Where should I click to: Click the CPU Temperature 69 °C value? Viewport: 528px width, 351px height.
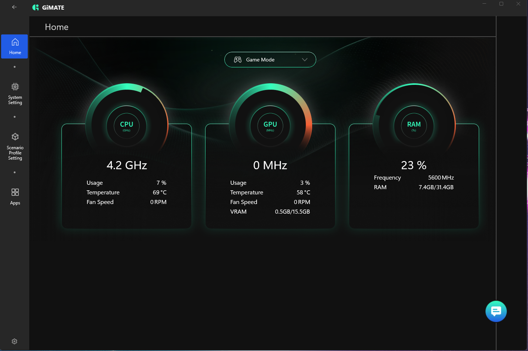pyautogui.click(x=160, y=193)
